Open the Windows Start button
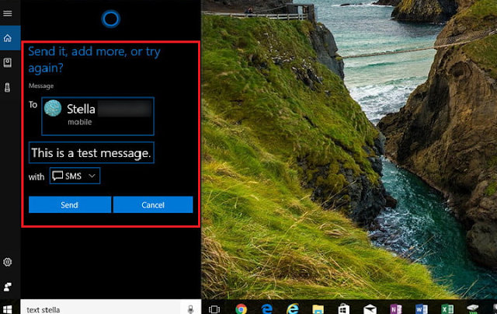The width and height of the screenshot is (497, 314). pyautogui.click(x=7, y=309)
